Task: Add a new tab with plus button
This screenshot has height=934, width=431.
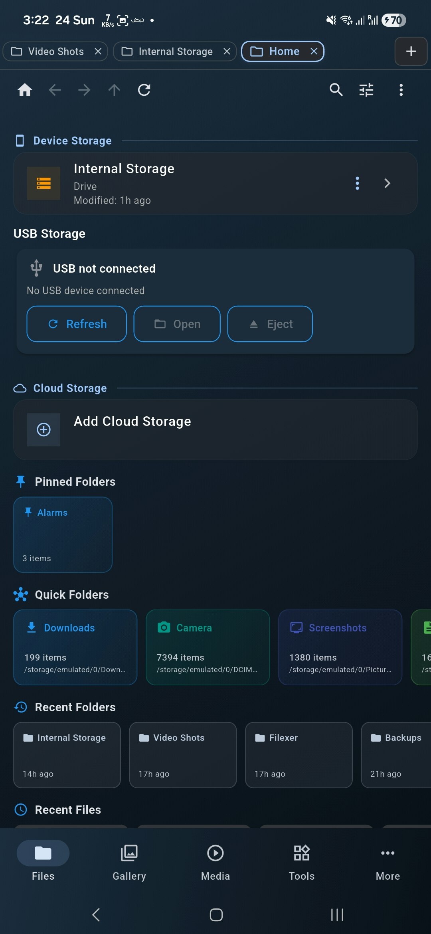Action: coord(411,51)
